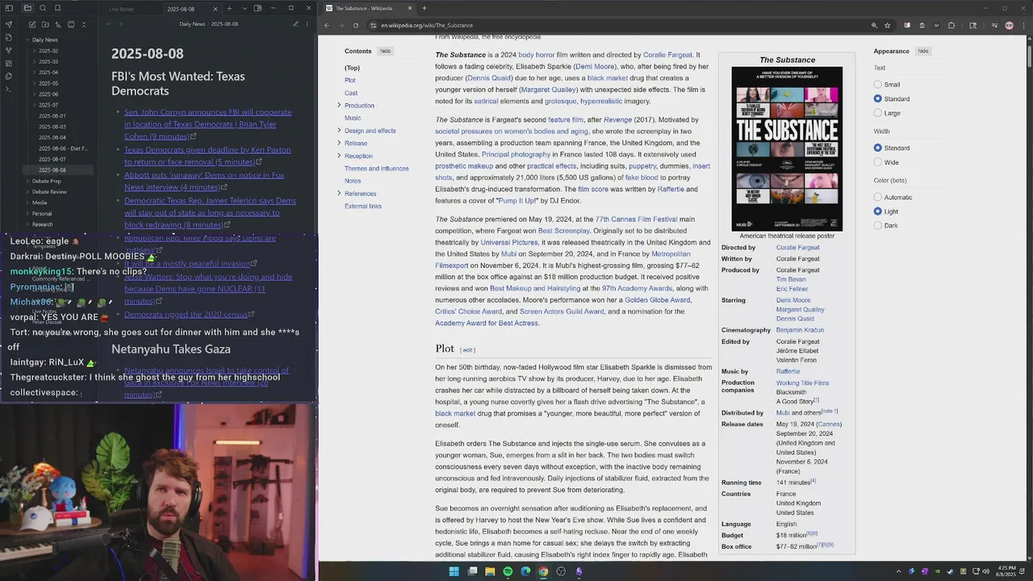
Task: Toggle the Obsidian left sidebar icon
Action: pyautogui.click(x=9, y=8)
